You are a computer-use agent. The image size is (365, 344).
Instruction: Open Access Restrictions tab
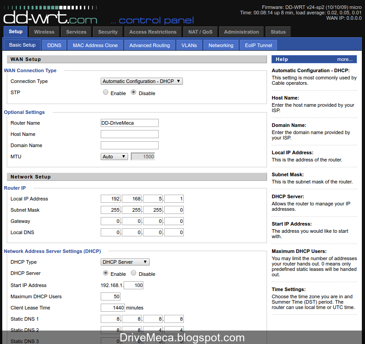tap(153, 32)
